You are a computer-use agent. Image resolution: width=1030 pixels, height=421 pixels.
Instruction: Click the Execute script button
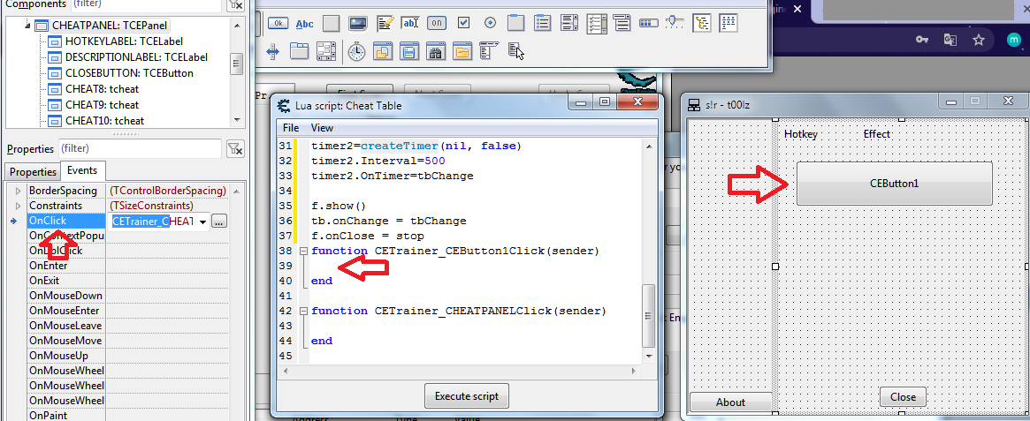[x=466, y=396]
